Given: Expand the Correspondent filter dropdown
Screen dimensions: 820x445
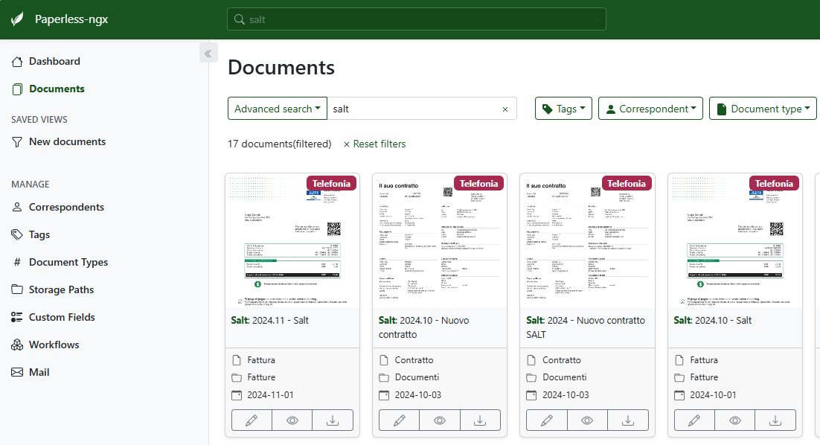Looking at the screenshot, I should pos(650,109).
